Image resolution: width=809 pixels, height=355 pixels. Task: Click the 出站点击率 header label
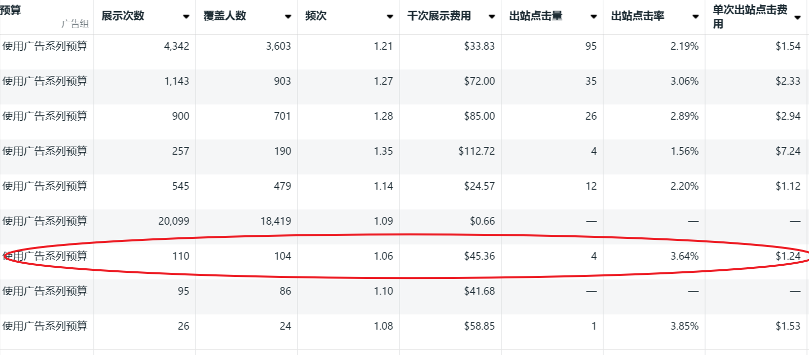[x=638, y=16]
